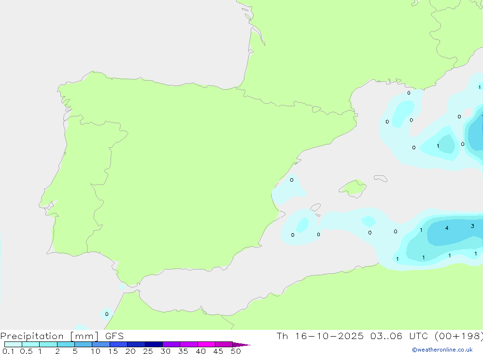Click the date '16-10-2025' in the header

[329, 336]
